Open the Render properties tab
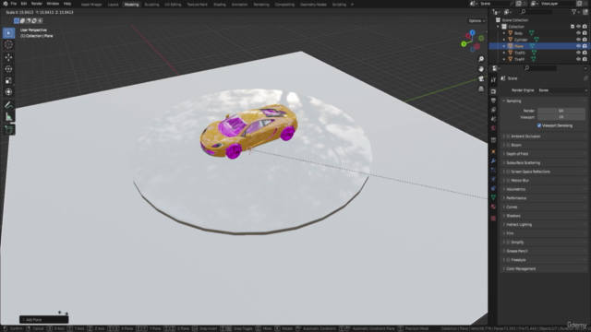 [493, 91]
